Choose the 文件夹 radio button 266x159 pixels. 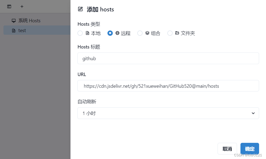(x=170, y=33)
